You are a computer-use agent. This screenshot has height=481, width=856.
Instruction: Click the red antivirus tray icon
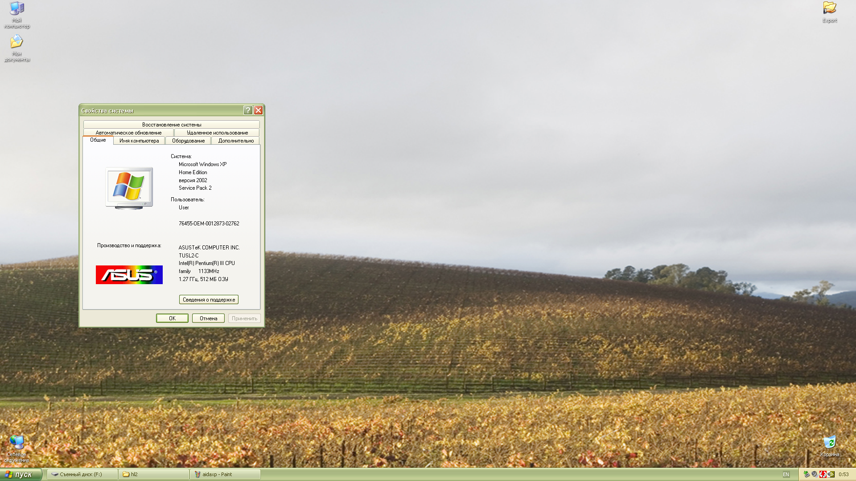tap(823, 474)
